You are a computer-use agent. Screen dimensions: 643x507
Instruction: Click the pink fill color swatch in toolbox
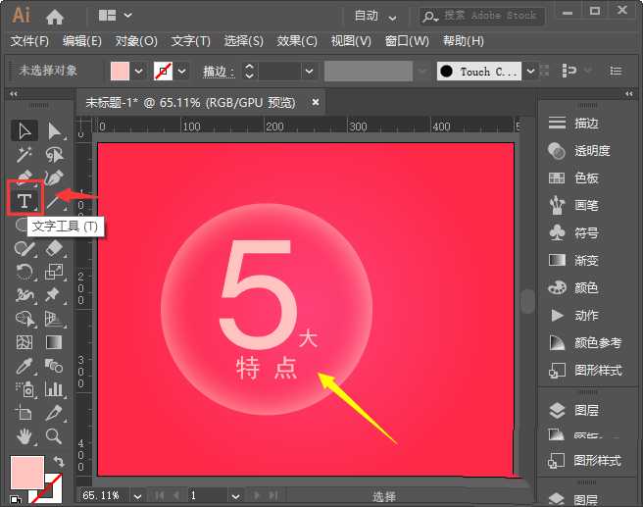pos(25,471)
